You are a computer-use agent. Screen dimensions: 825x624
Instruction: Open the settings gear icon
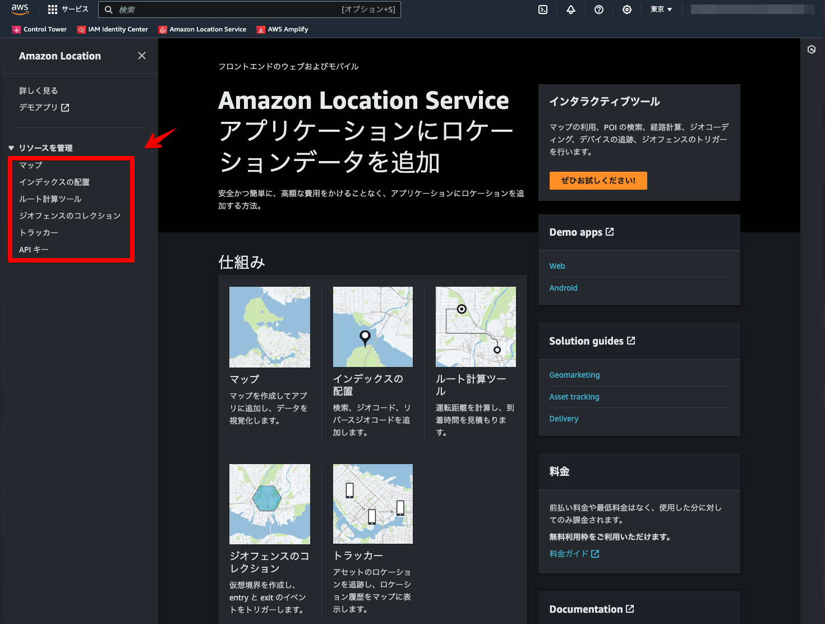[627, 10]
